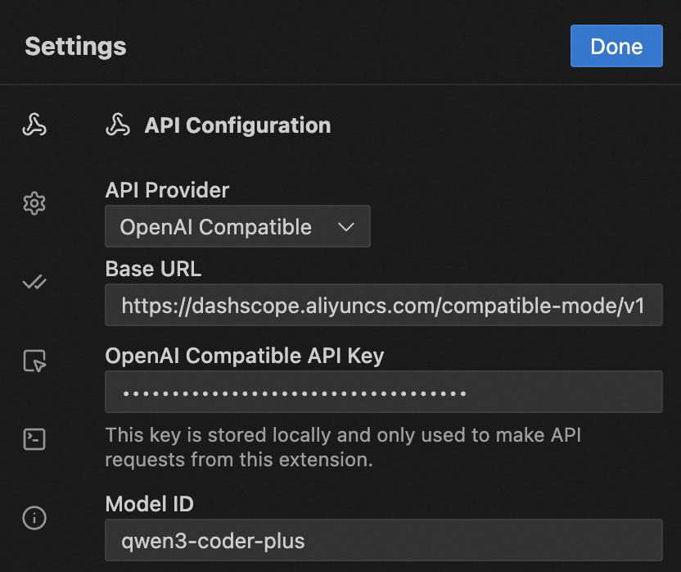Click the Done button
The width and height of the screenshot is (681, 572).
point(616,46)
